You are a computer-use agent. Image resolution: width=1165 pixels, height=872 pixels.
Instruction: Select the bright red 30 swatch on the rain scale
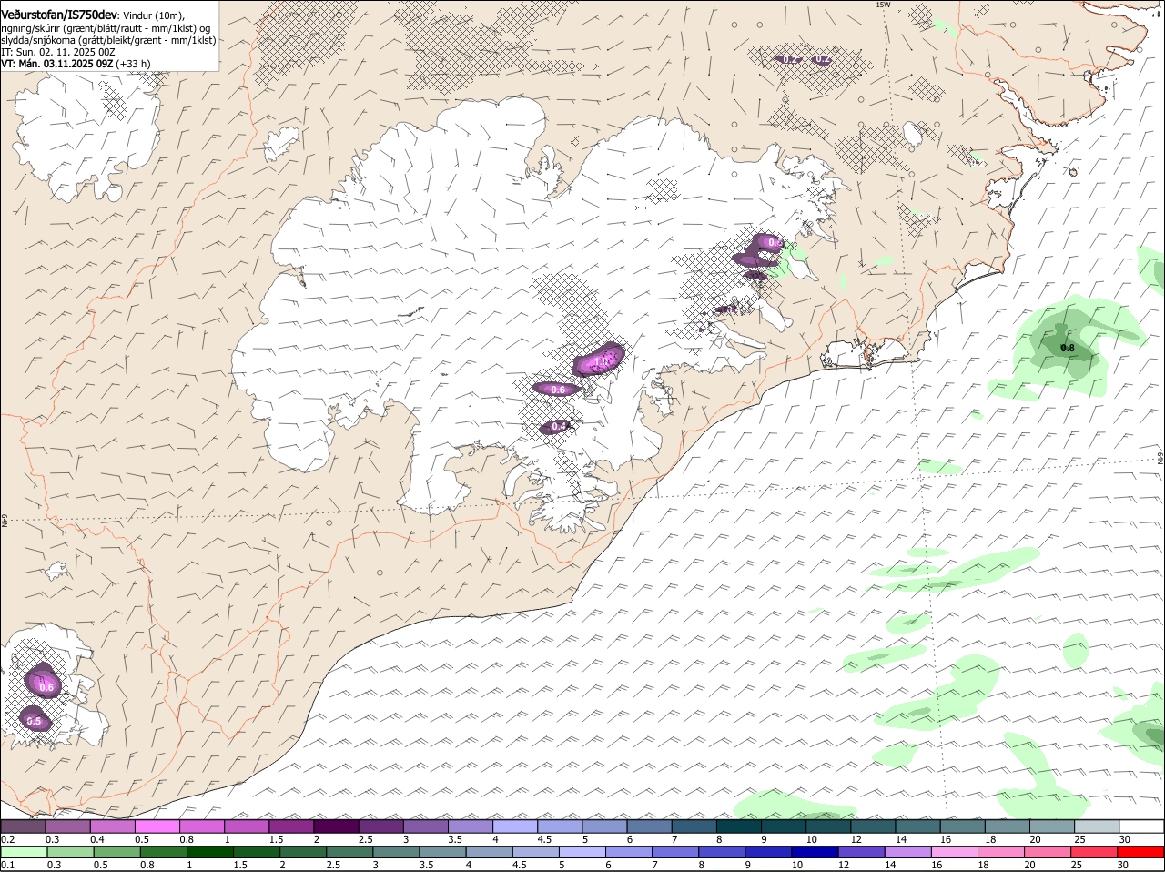[1140, 853]
